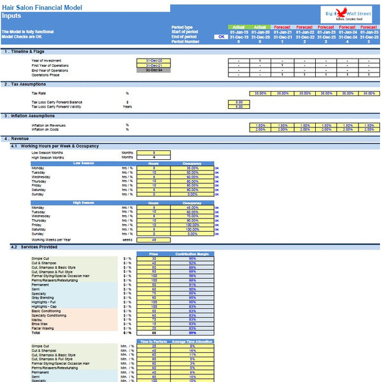382x382 pixels.
Task: Click the Low Season Months input cell
Action: pyautogui.click(x=153, y=153)
